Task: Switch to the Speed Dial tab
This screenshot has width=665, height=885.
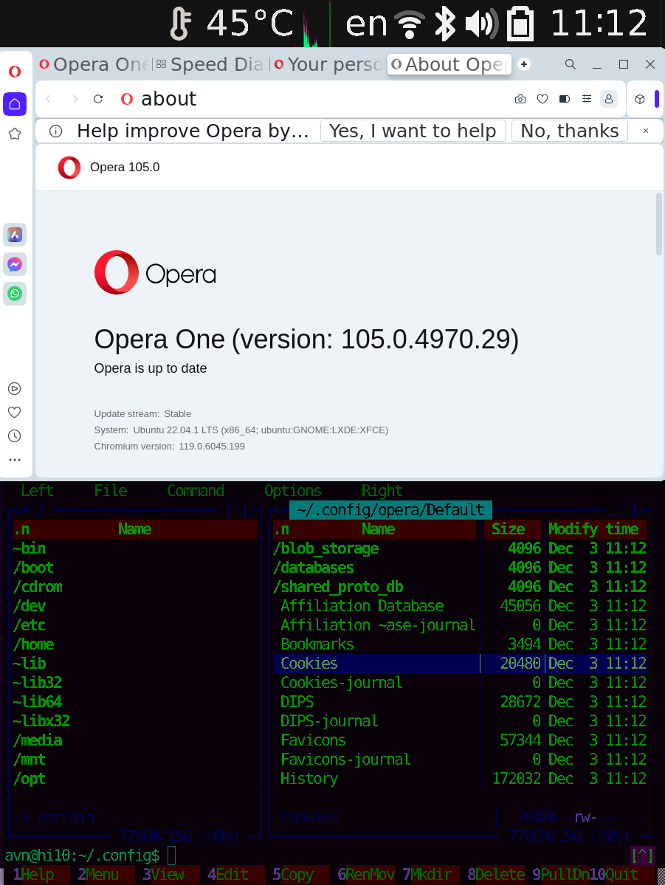Action: coord(210,64)
